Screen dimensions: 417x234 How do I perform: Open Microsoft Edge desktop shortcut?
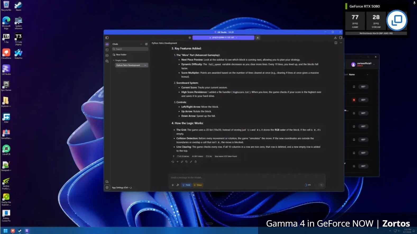pos(6,23)
